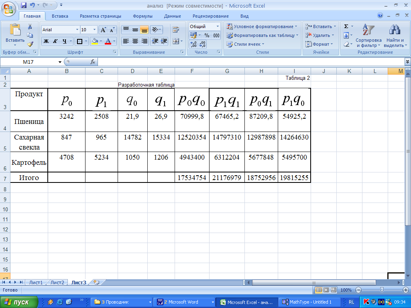Apply red font color A
Screen dimensions: 411x308
(x=108, y=41)
